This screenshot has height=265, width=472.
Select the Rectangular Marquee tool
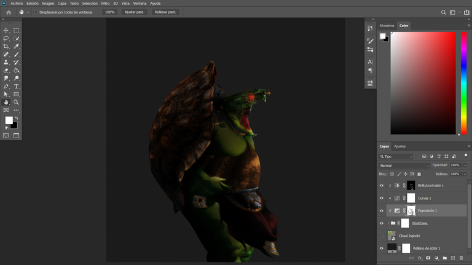(x=16, y=30)
